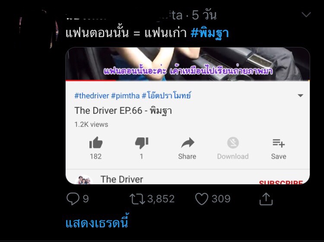324x242 pixels.
Task: Tap the thumbs down dislike icon
Action: (x=142, y=143)
